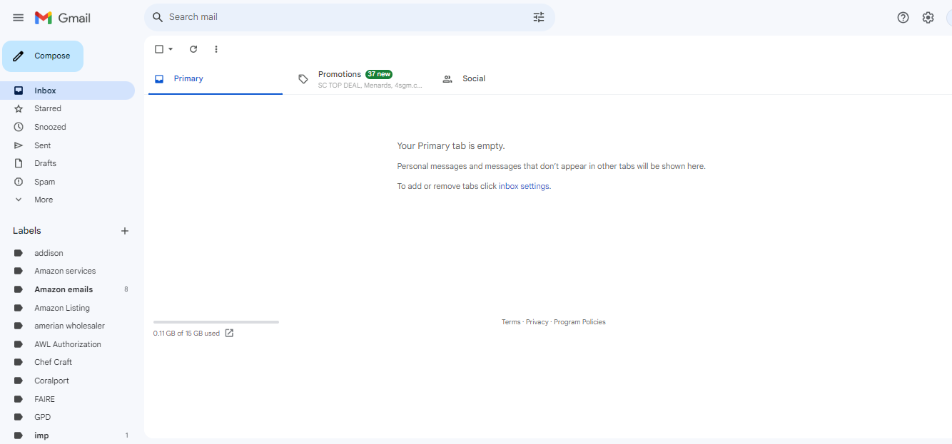This screenshot has height=444, width=952.
Task: Open select dropdown arrow beside checkbox
Action: tap(171, 49)
